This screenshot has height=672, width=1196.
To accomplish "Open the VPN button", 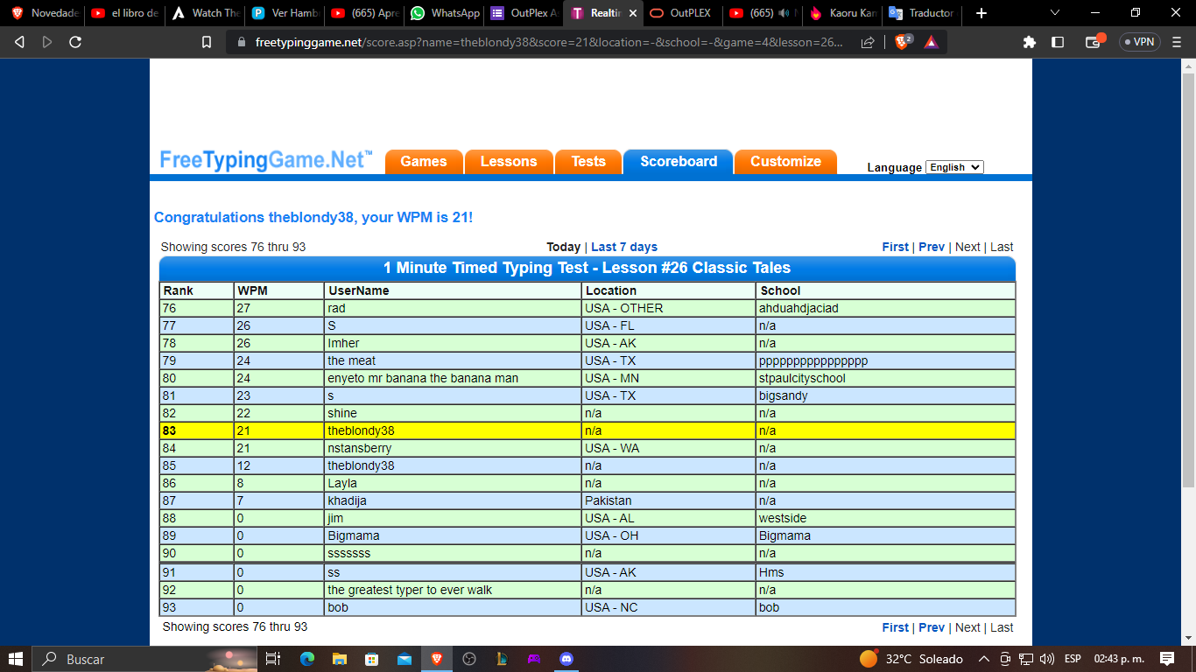I will pos(1139,42).
